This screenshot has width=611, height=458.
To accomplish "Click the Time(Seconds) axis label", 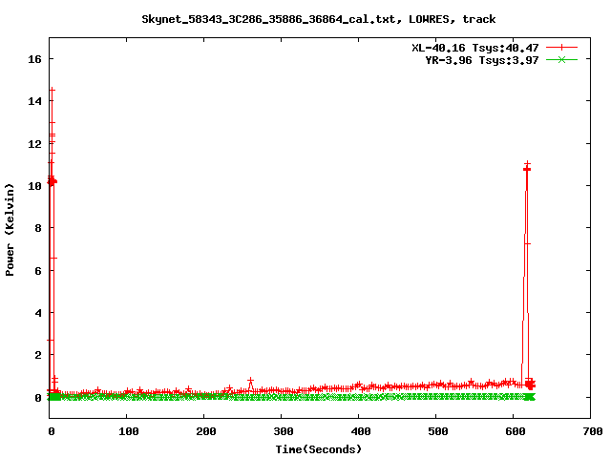I will 318,449.
